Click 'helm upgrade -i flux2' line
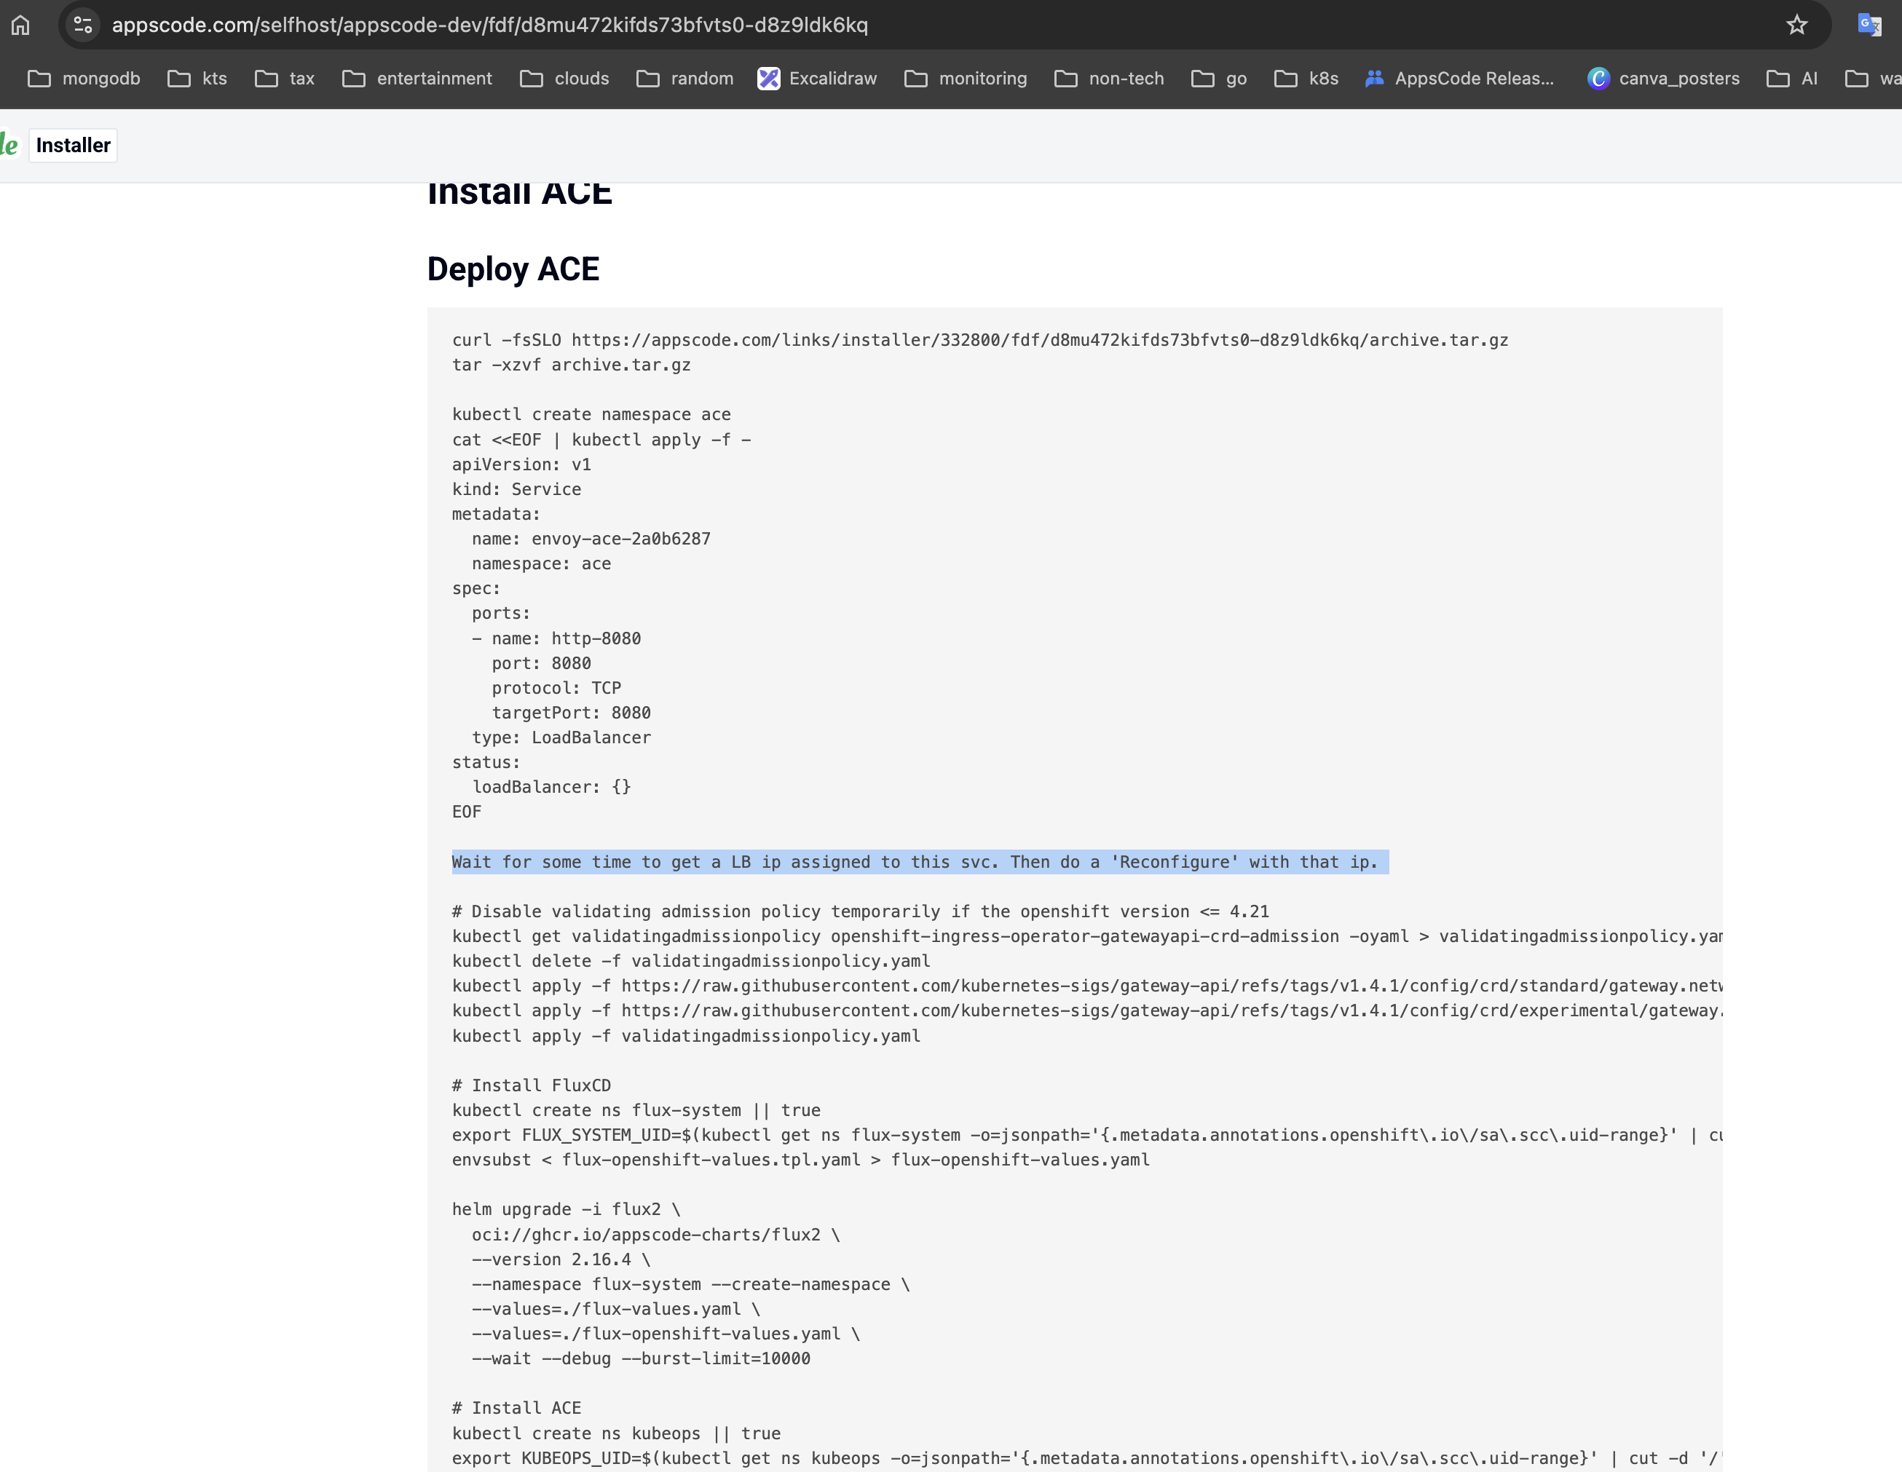The width and height of the screenshot is (1902, 1472). pyautogui.click(x=566, y=1209)
